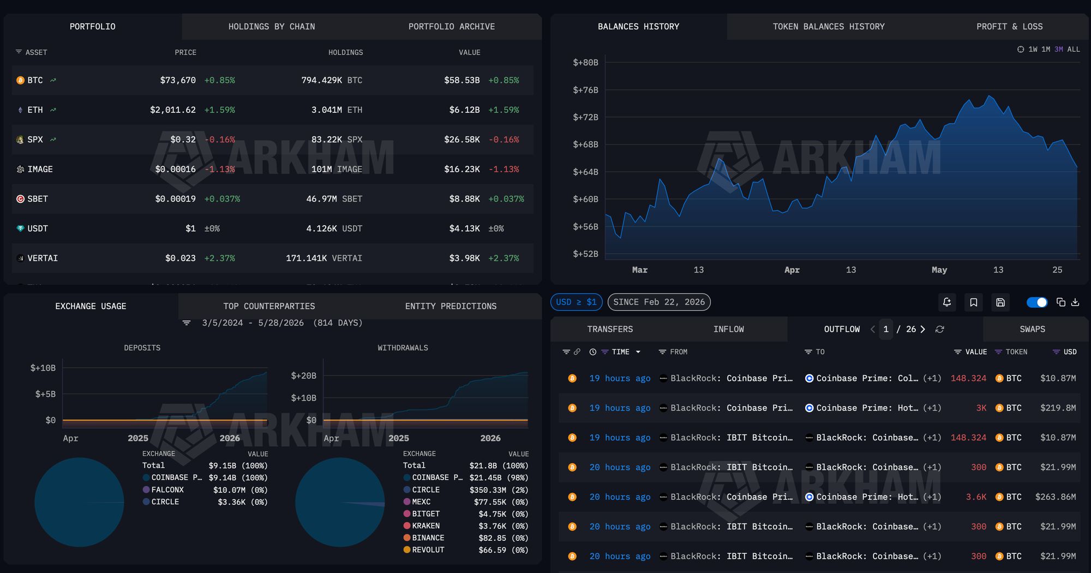This screenshot has width=1091, height=573.
Task: Click the USDT token icon
Action: (20, 228)
